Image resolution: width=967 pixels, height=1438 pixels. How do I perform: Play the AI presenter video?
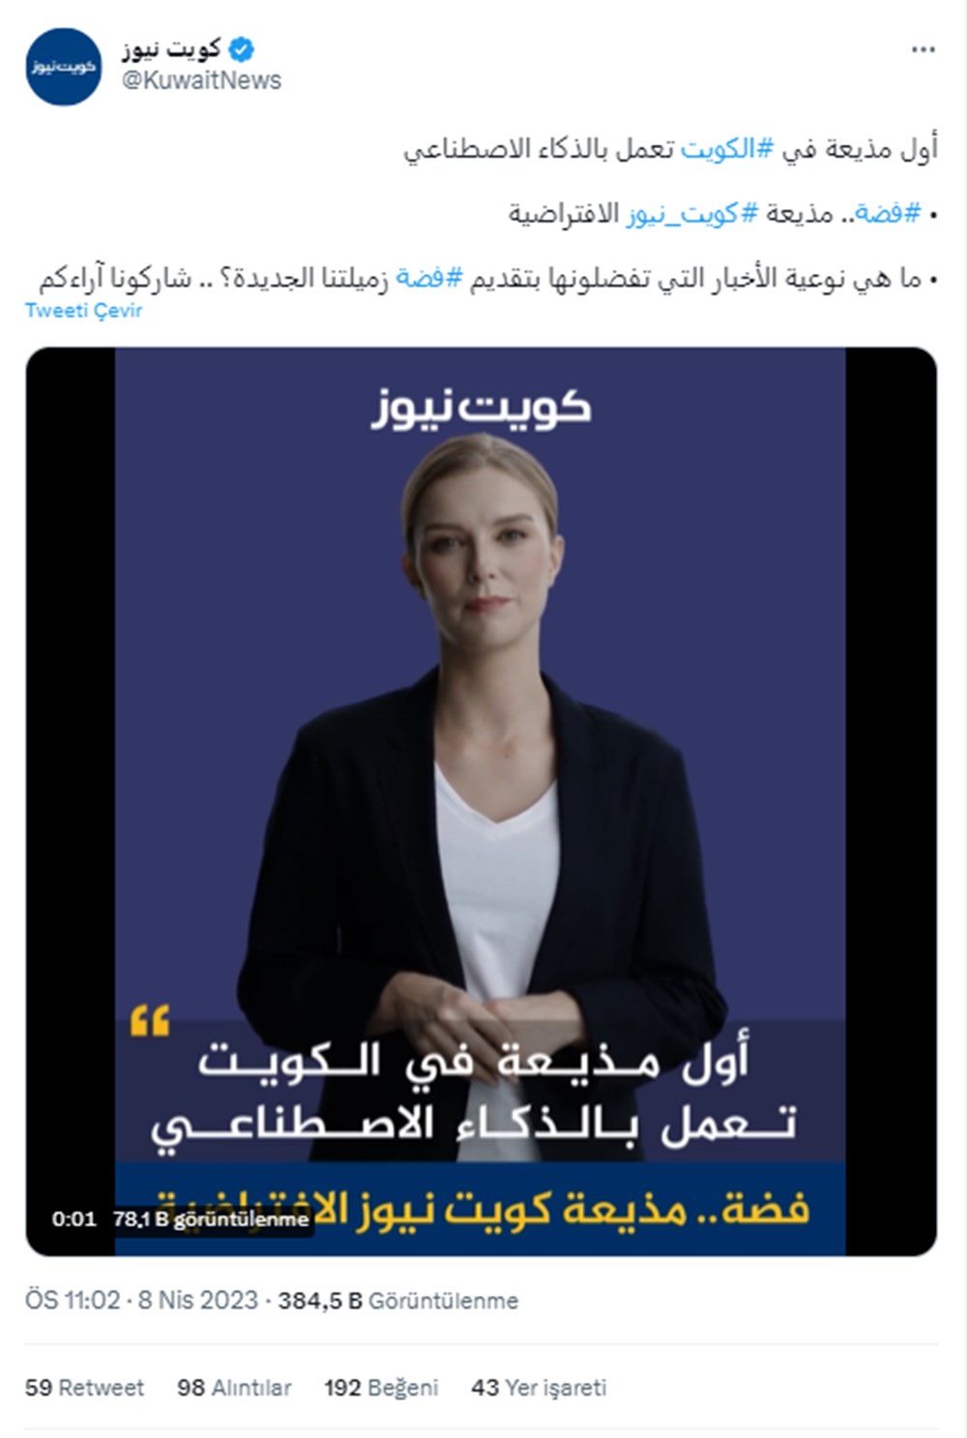tap(481, 801)
